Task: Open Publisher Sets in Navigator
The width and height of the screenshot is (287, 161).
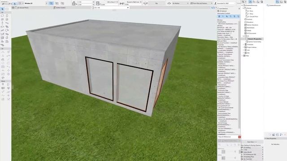Action: coord(262,2)
